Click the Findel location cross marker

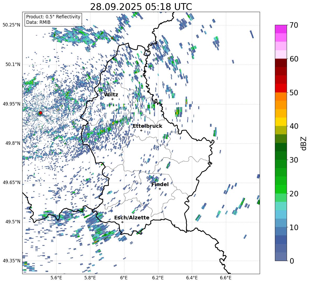(160, 189)
